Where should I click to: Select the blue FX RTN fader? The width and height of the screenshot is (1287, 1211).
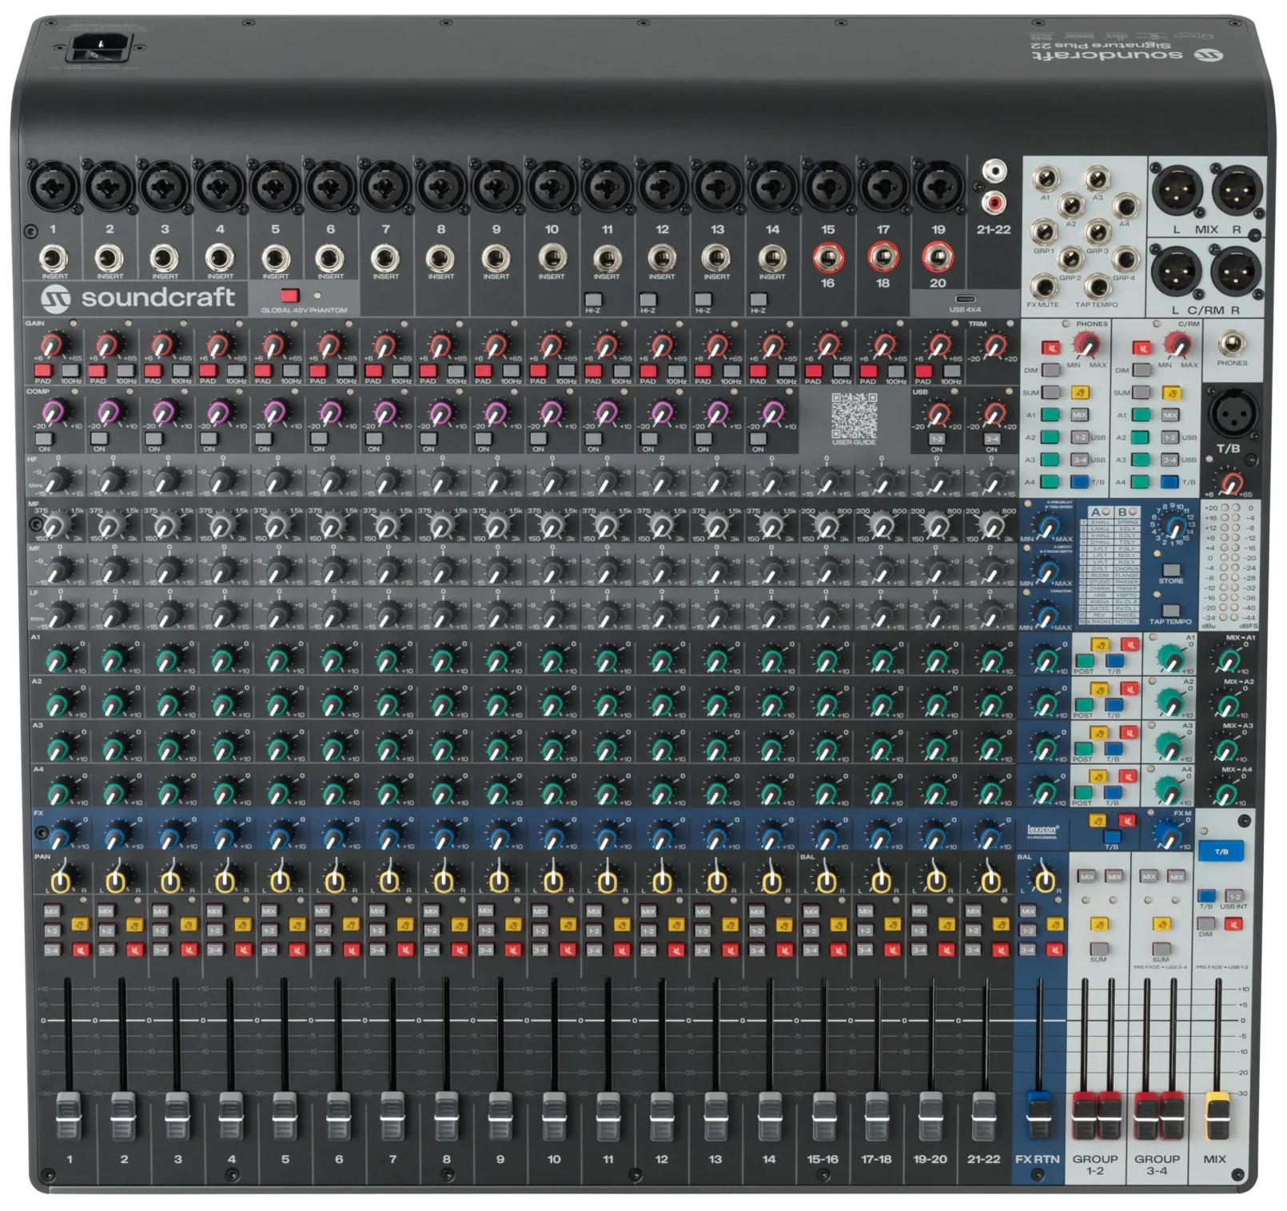[1038, 1116]
